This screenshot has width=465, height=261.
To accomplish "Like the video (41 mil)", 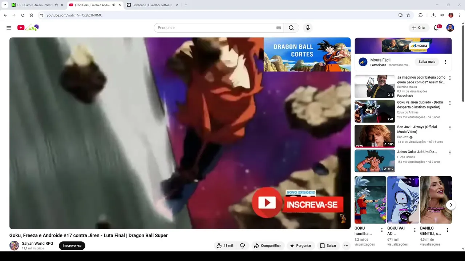I will coord(225,245).
